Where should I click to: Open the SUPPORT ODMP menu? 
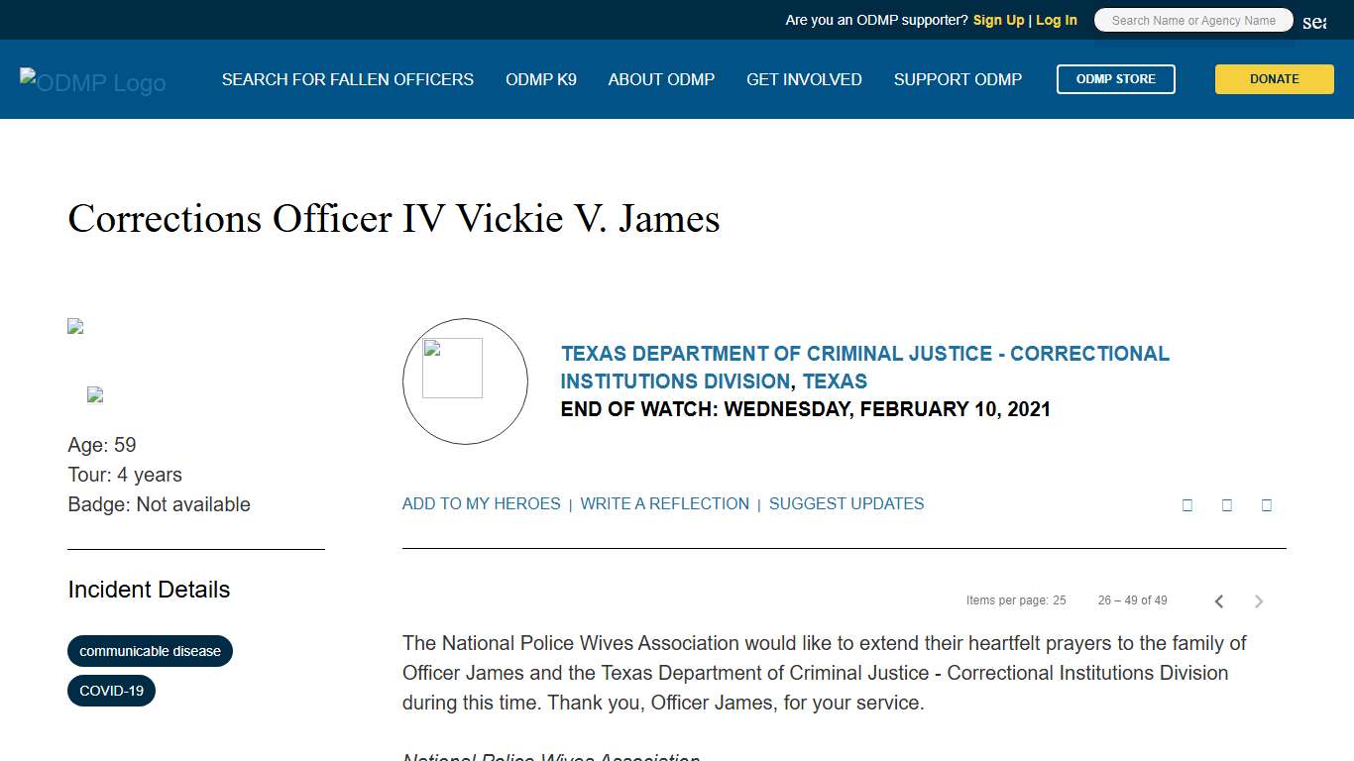958,79
